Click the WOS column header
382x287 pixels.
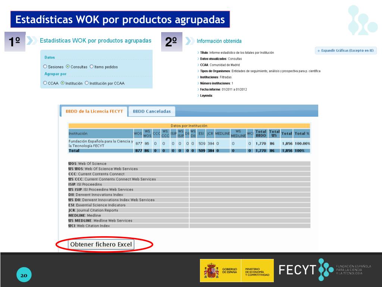tap(138, 133)
